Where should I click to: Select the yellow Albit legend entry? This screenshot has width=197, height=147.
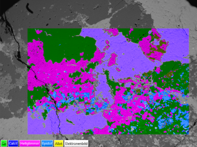point(58,143)
